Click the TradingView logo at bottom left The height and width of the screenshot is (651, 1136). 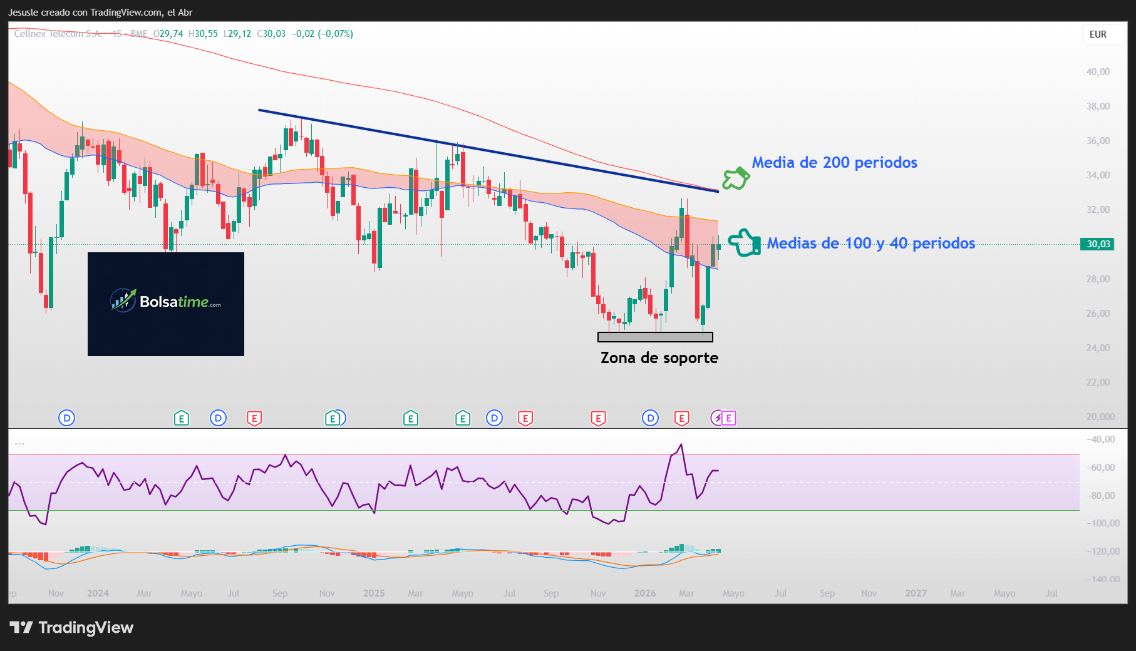(x=71, y=627)
